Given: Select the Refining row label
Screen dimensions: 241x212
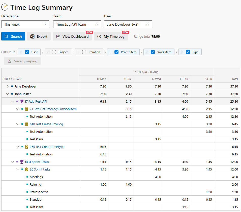Looking at the screenshot, I should pyautogui.click(x=35, y=184).
